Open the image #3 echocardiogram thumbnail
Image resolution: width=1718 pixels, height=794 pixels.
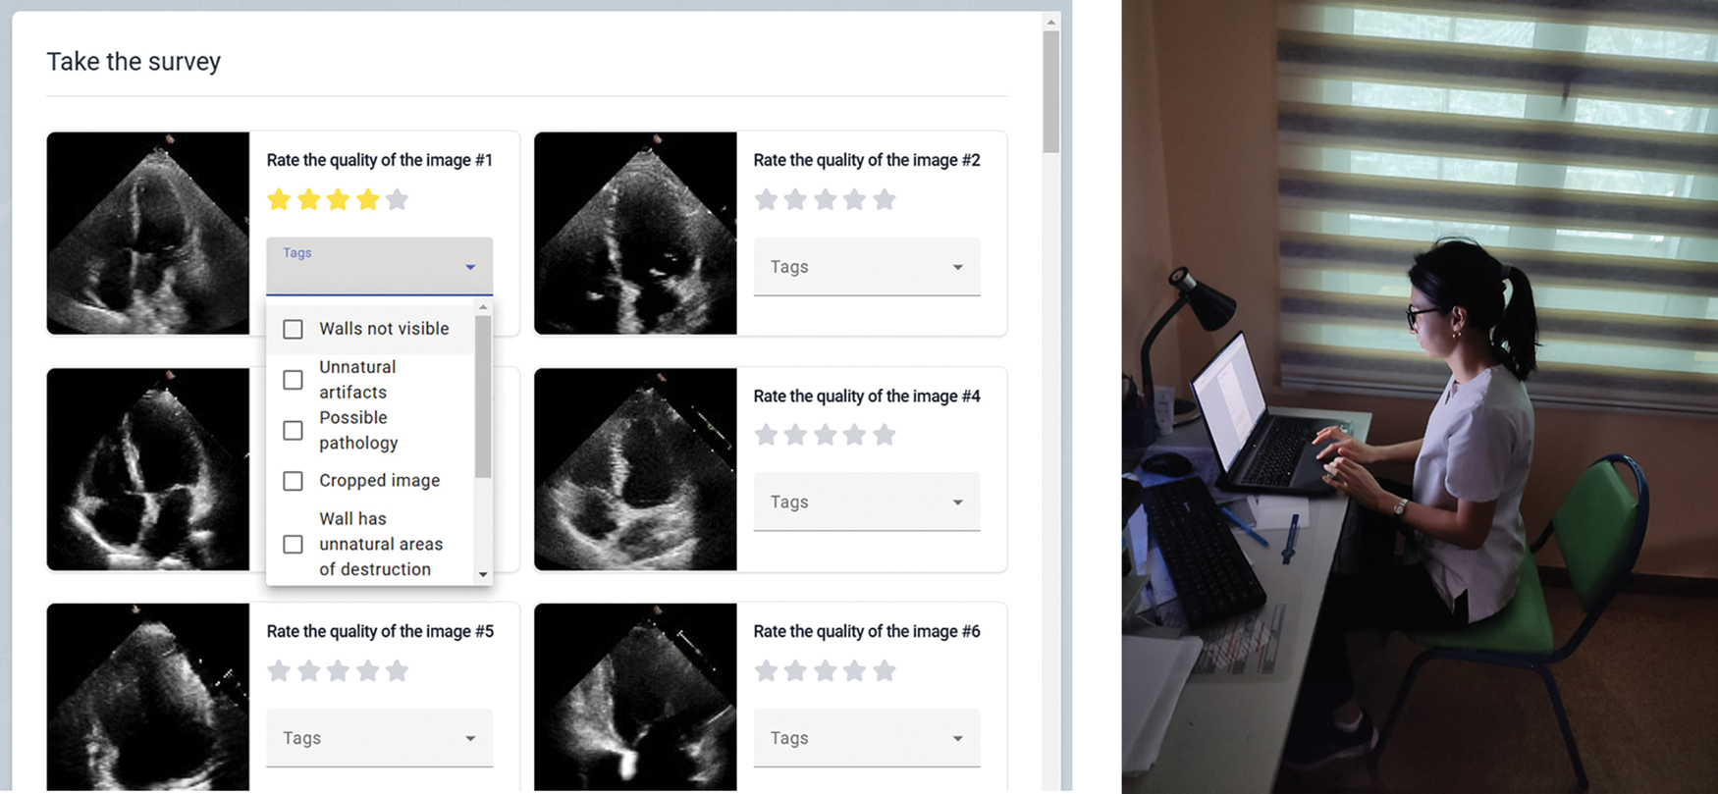pos(148,469)
